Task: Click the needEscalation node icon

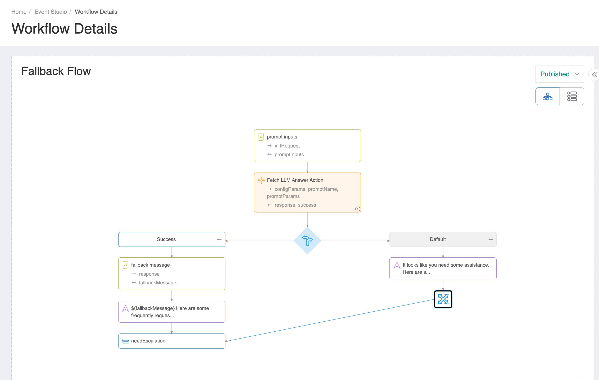Action: pos(125,341)
